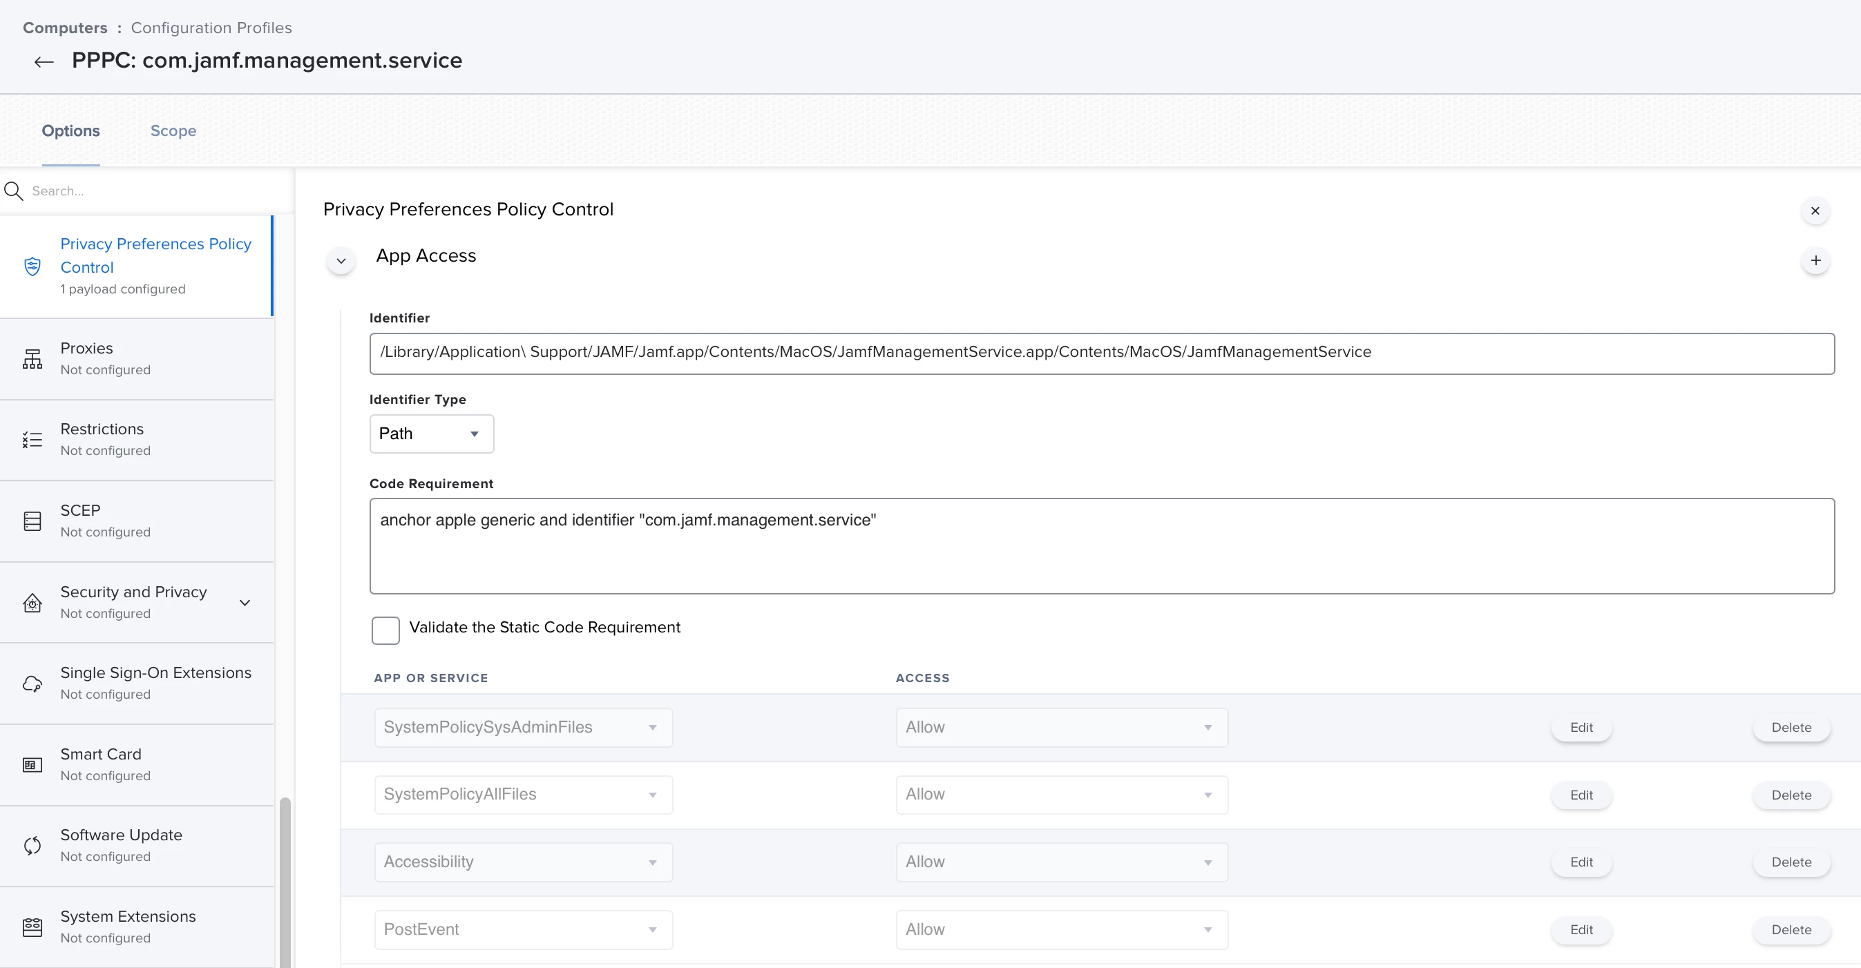Delete the PostEvent row

pos(1792,930)
